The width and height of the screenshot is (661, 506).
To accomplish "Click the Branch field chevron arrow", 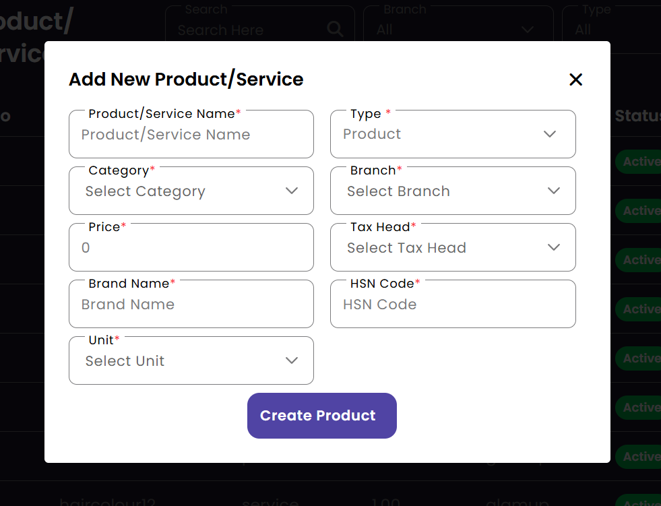I will tap(554, 191).
